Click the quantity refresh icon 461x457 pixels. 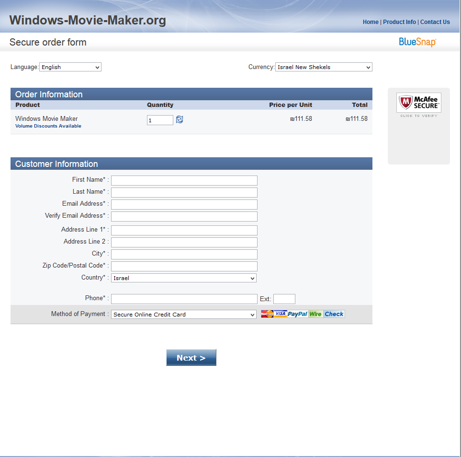click(180, 119)
